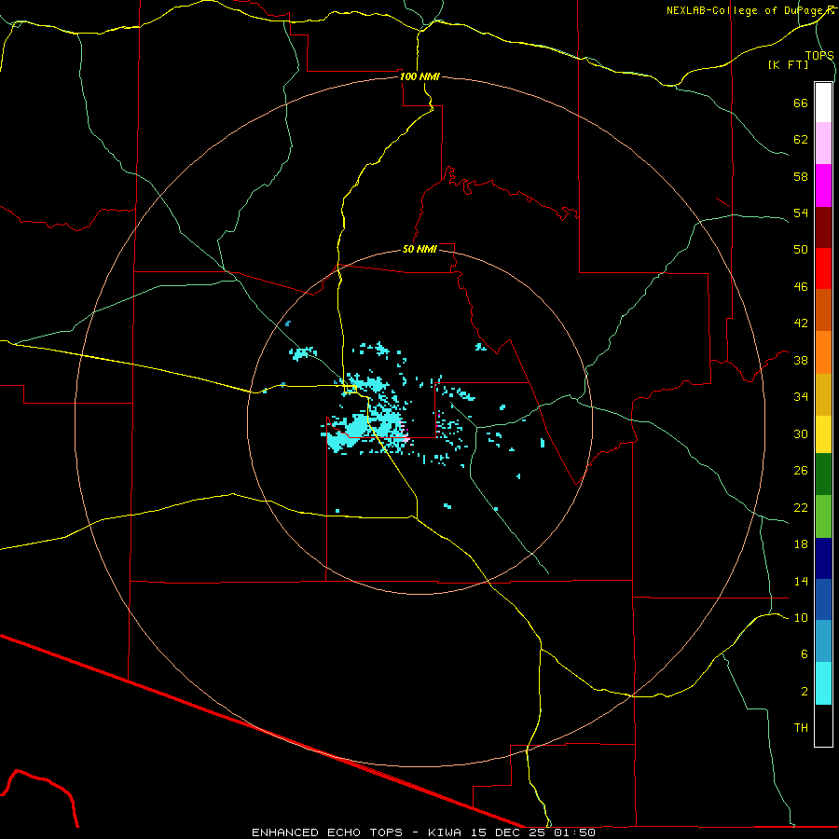Click the navy blue legend swatch

pyautogui.click(x=823, y=558)
